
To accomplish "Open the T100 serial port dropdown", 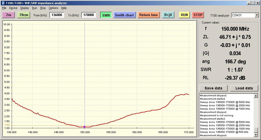I will pyautogui.click(x=256, y=15).
